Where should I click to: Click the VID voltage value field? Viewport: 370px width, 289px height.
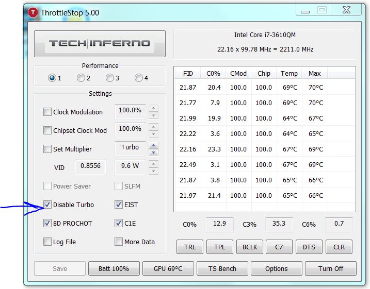91,167
